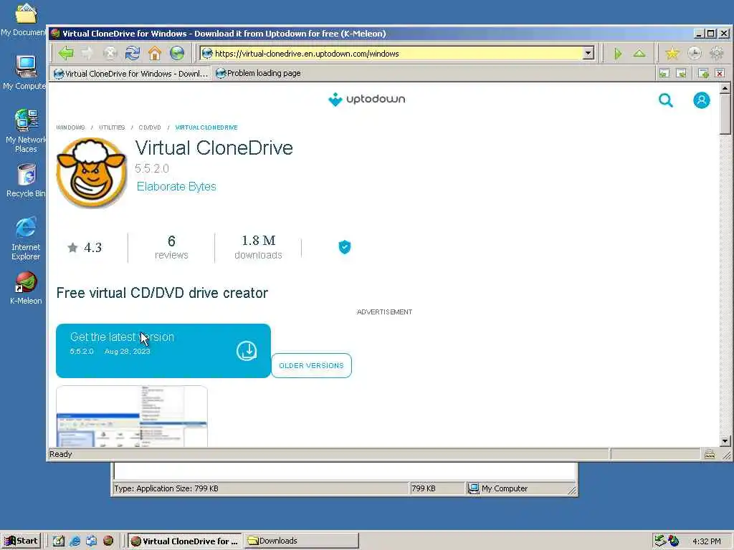Open history with the clock icon
The height and width of the screenshot is (550, 734).
point(694,53)
